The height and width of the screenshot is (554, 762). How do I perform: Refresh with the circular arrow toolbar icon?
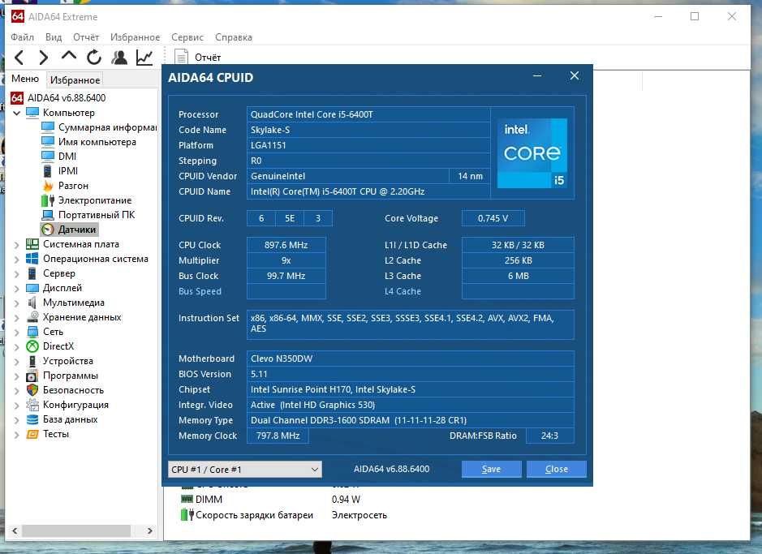click(94, 58)
